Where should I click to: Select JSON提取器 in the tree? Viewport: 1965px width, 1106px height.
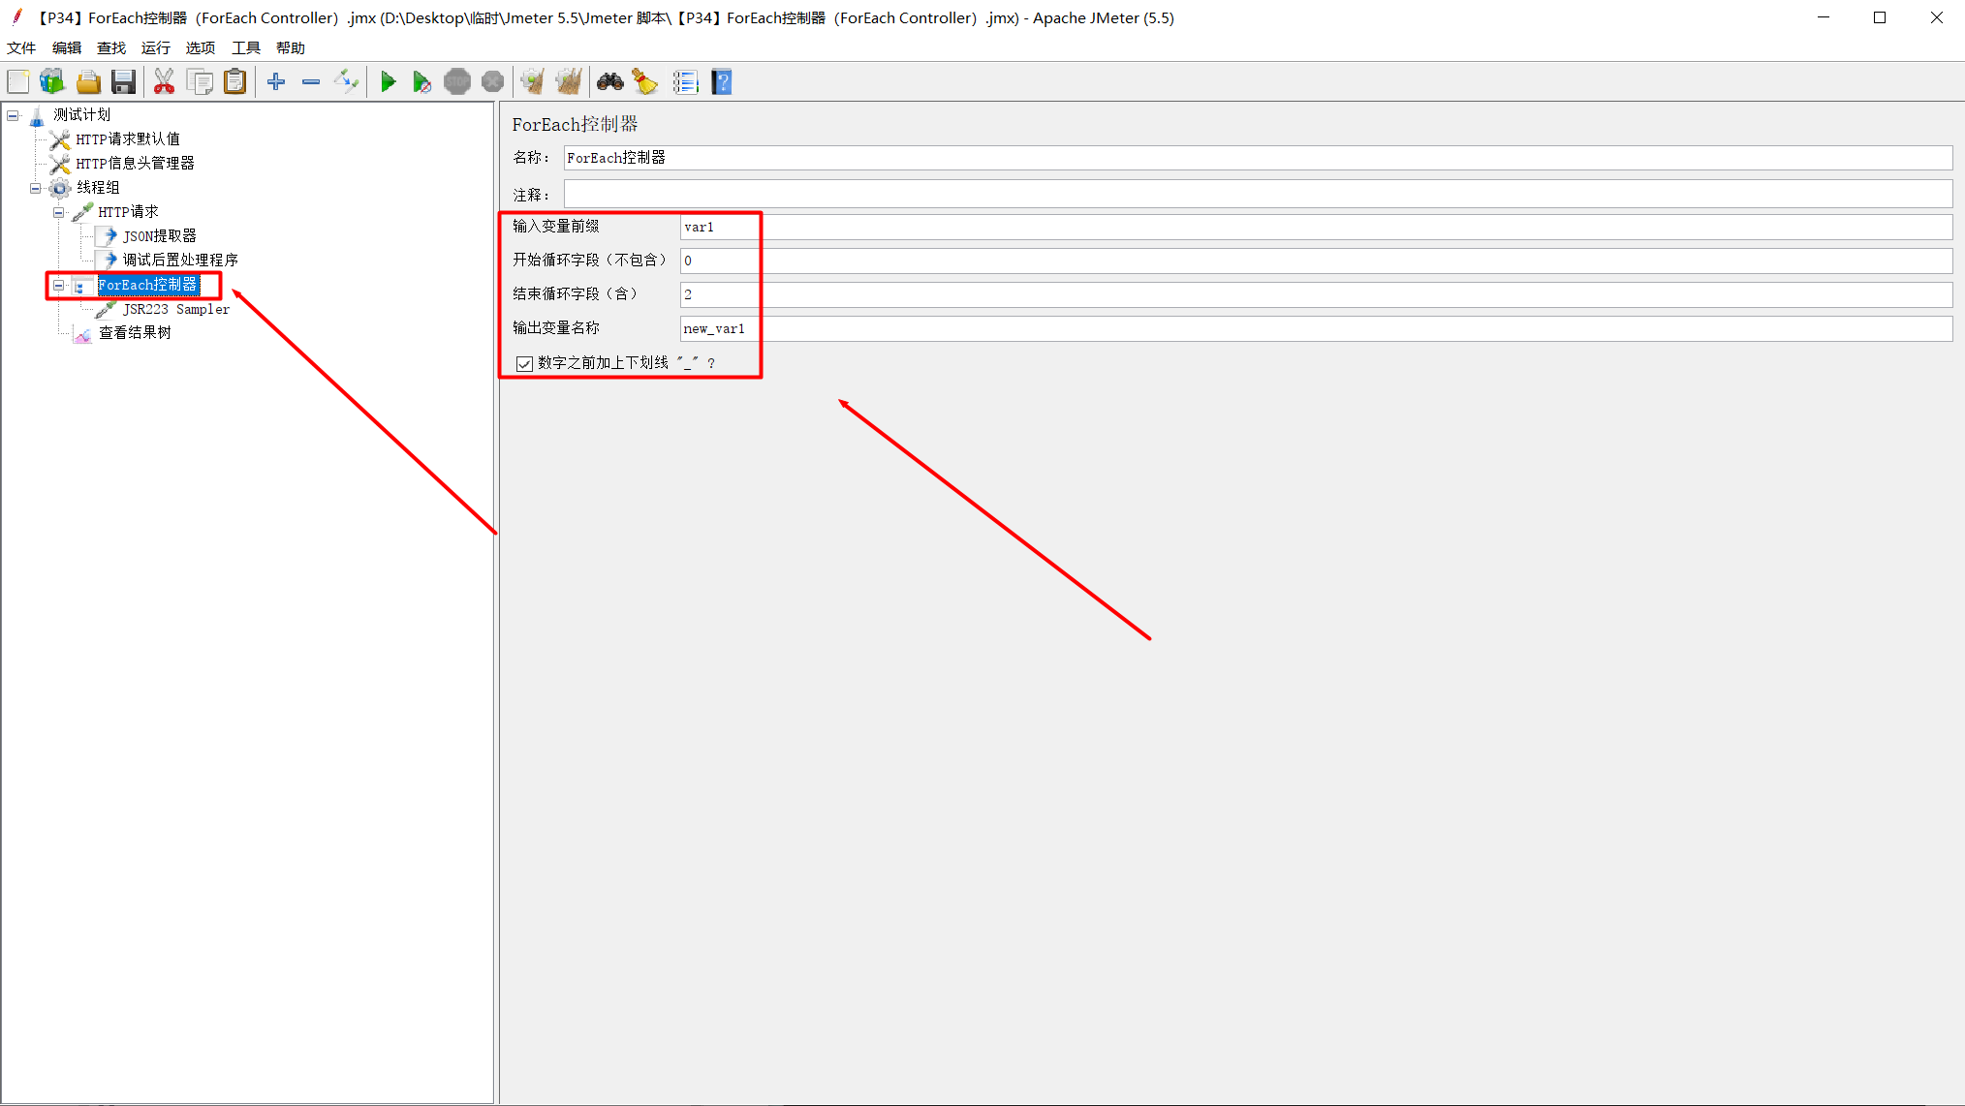pyautogui.click(x=159, y=236)
